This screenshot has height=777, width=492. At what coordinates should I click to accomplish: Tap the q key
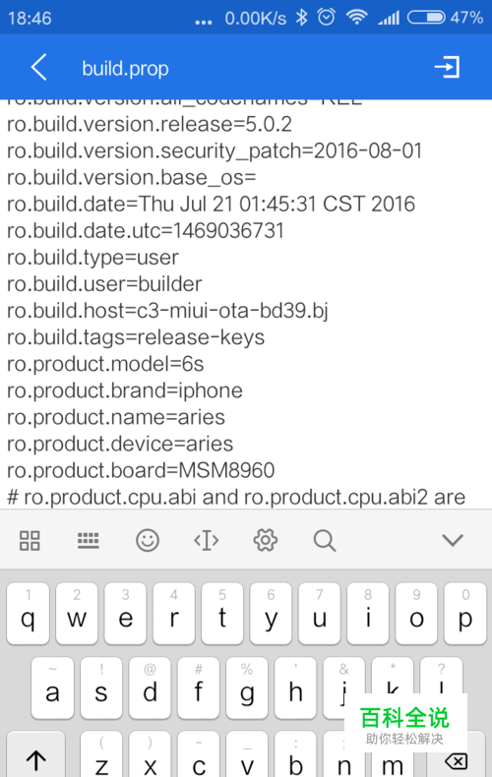[x=28, y=614]
